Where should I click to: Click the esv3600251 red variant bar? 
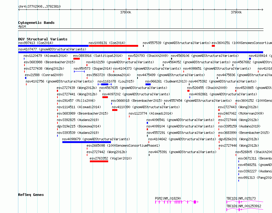coord(213,46)
